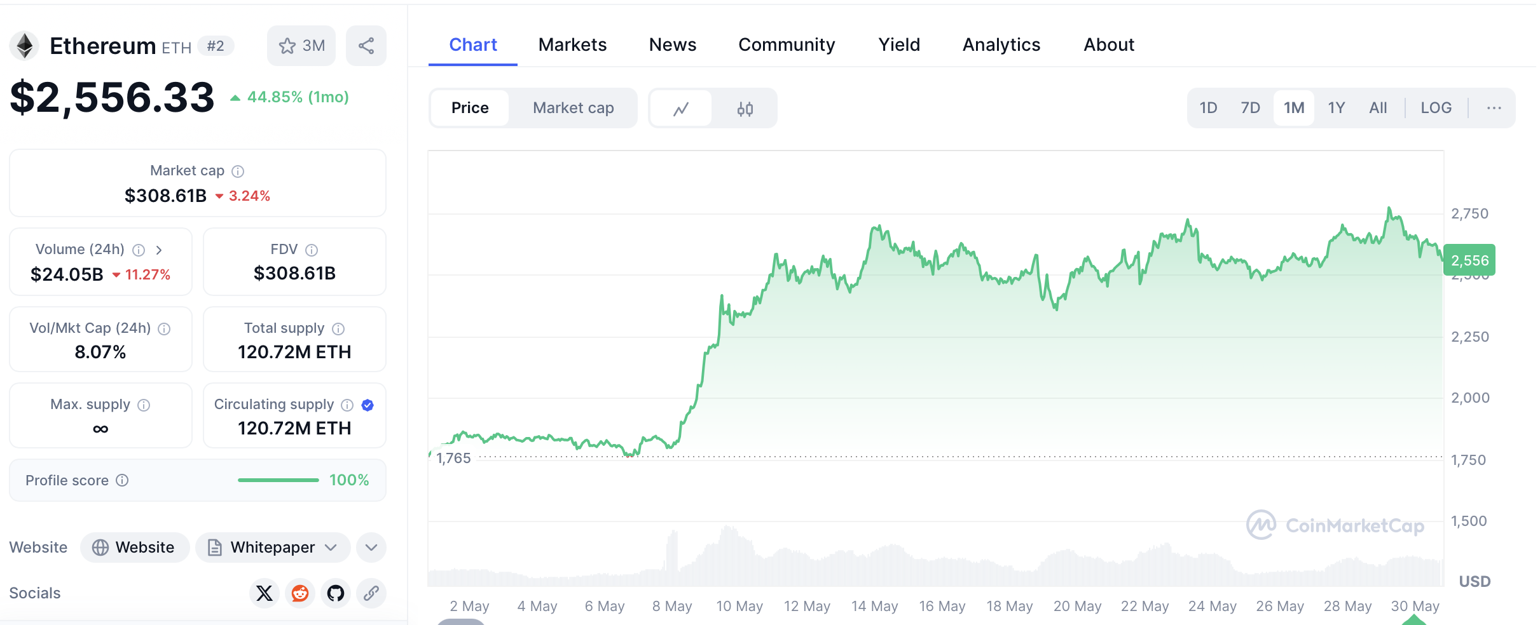Switch to candlestick chart icon
The height and width of the screenshot is (625, 1540).
[x=745, y=109]
